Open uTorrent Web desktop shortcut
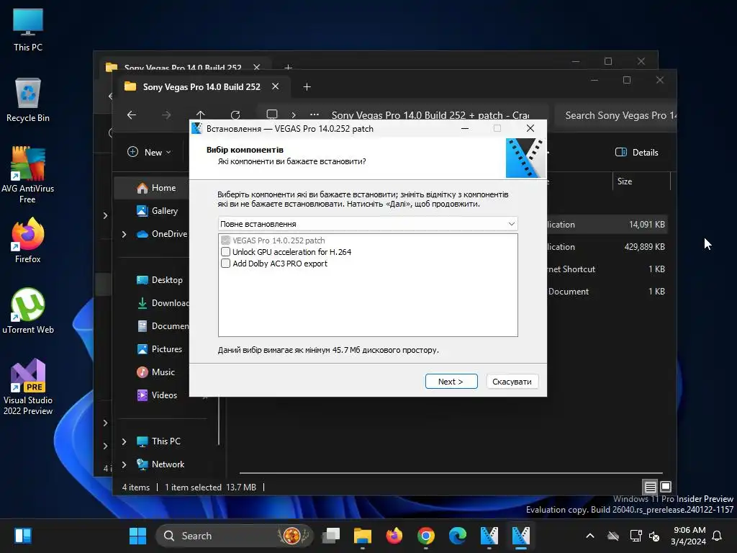 tap(28, 311)
